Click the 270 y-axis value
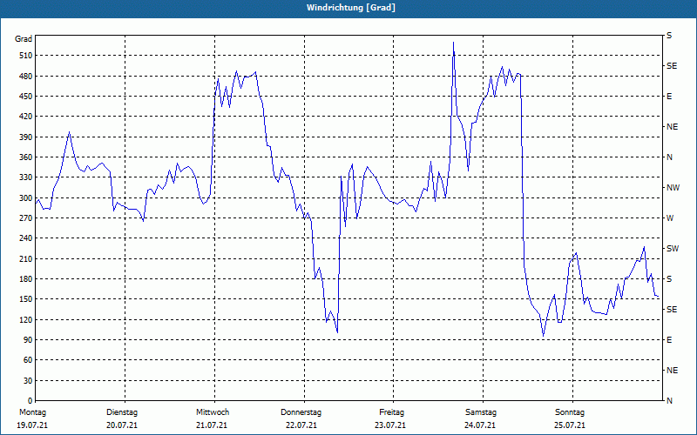 pos(26,218)
